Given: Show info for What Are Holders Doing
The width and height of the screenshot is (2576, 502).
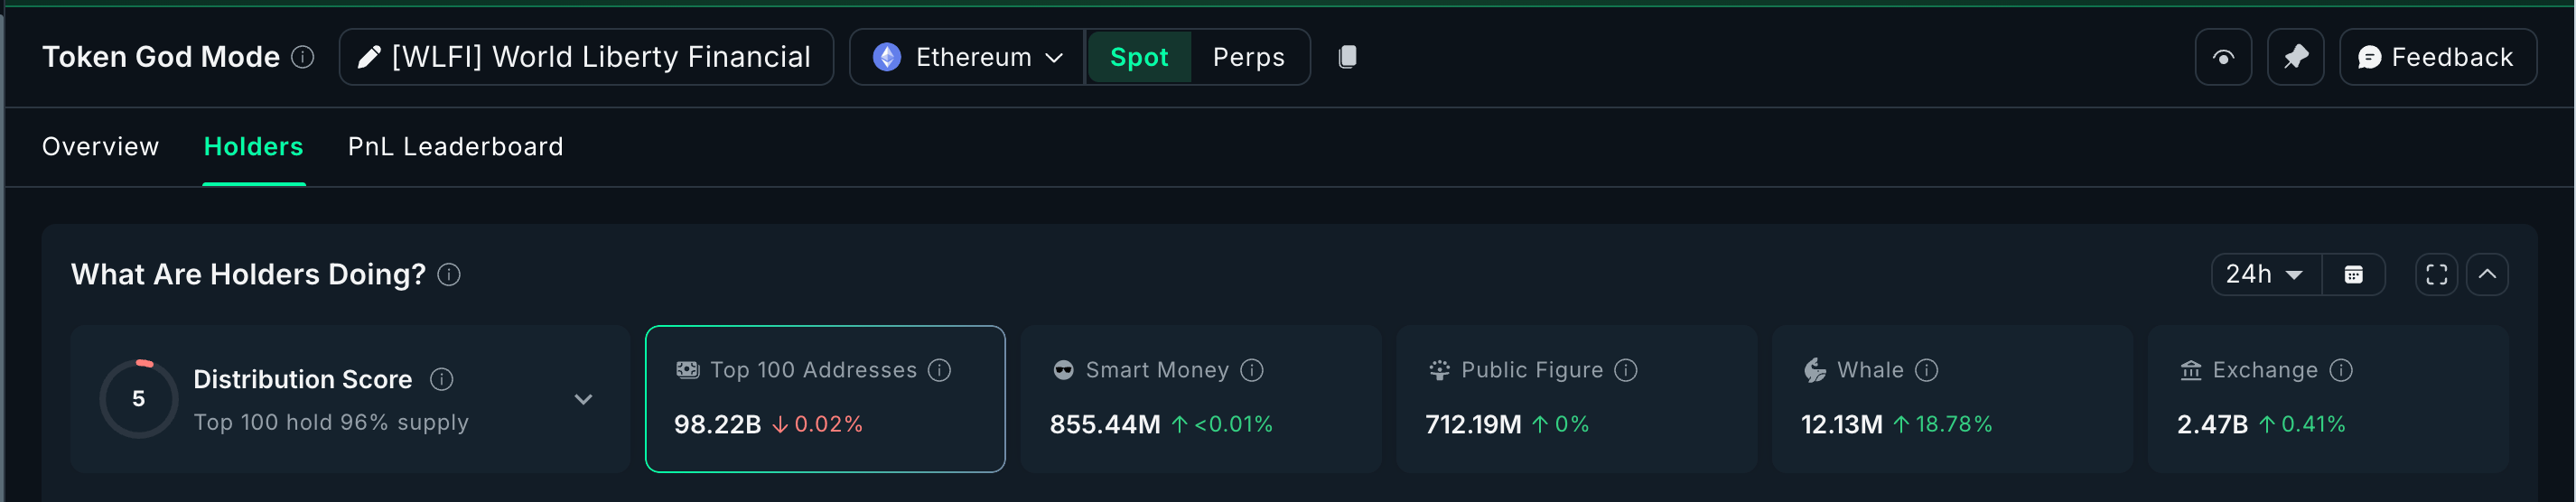Looking at the screenshot, I should point(449,275).
